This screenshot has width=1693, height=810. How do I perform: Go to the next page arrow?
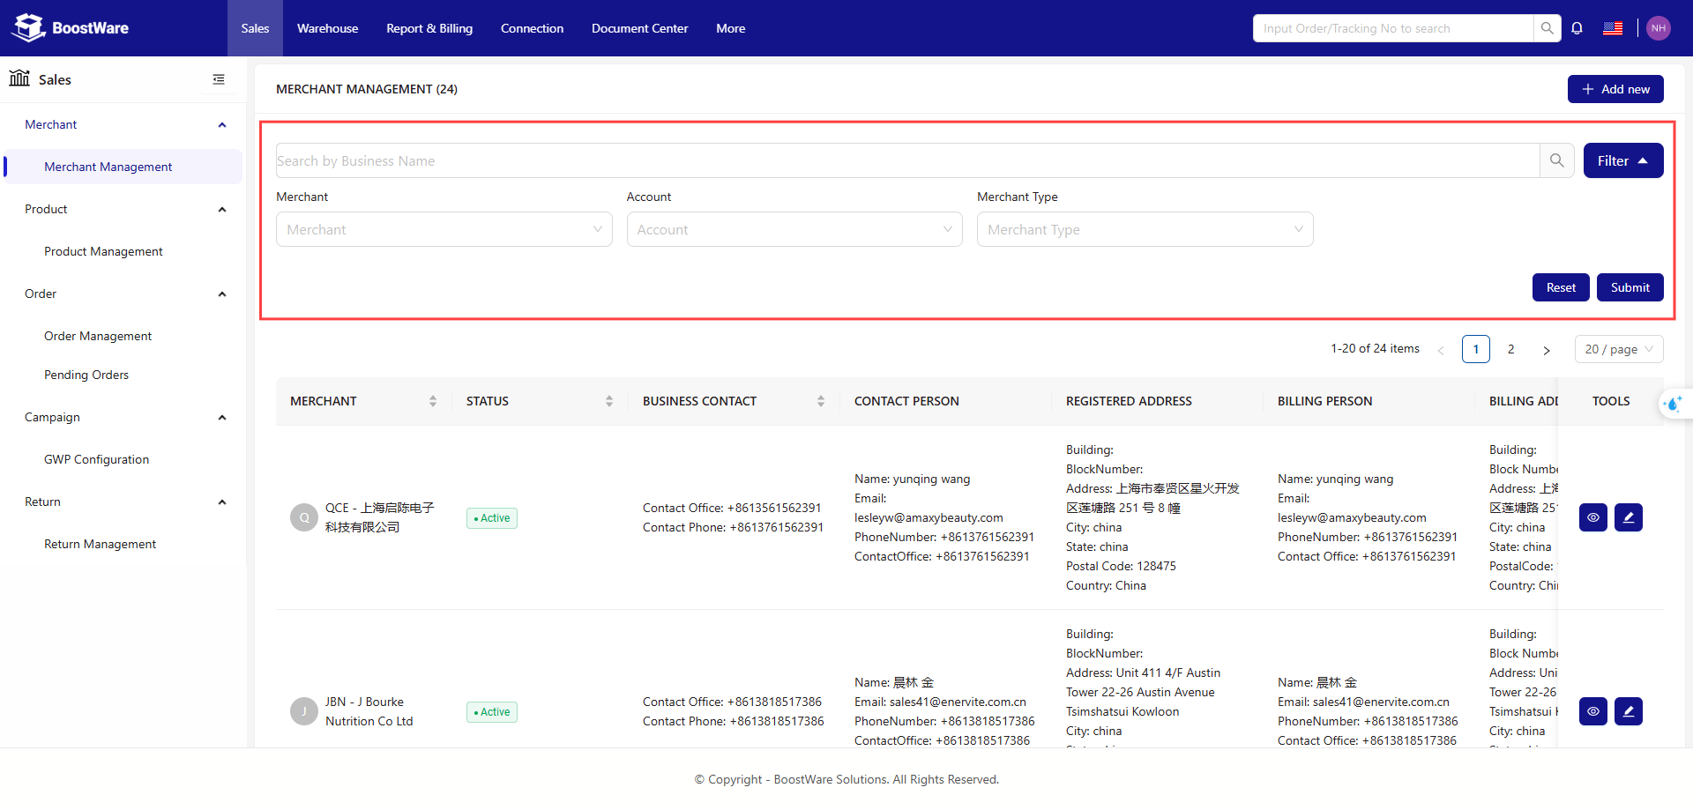1547,350
